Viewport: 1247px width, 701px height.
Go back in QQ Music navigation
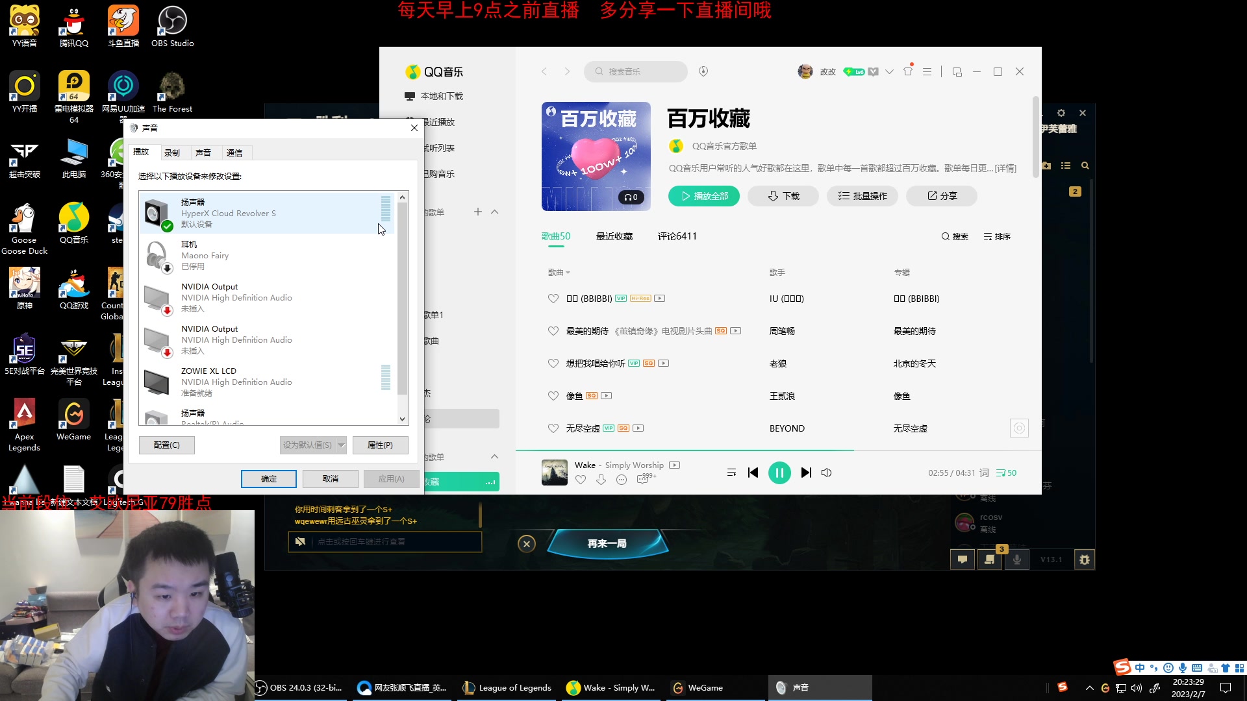click(544, 71)
